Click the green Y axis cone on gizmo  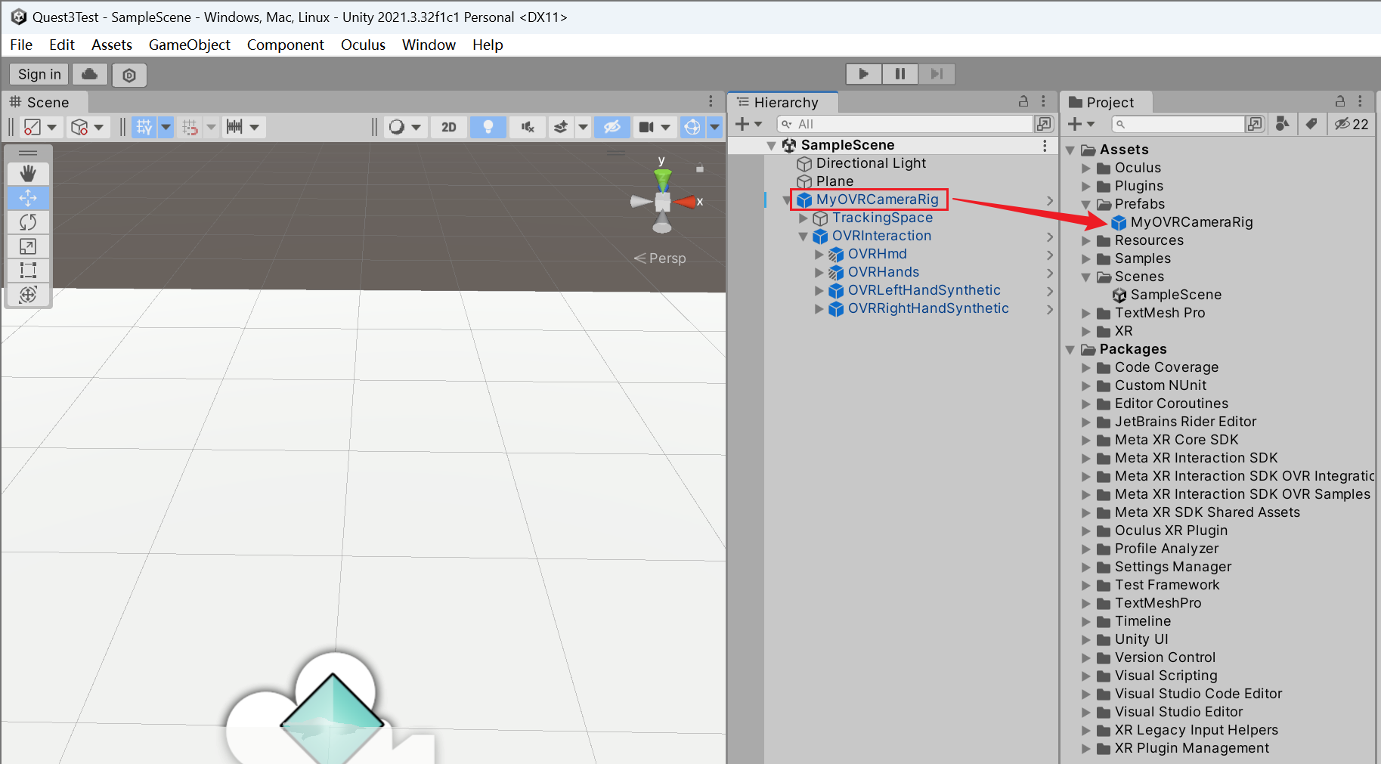[663, 179]
